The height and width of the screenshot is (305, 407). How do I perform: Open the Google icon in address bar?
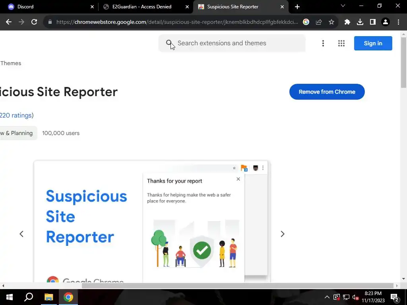[306, 22]
